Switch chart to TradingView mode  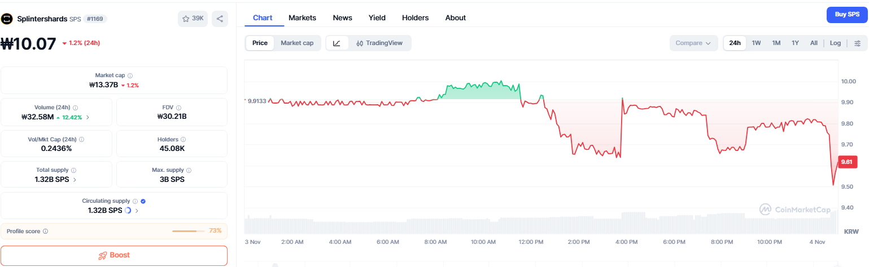click(x=379, y=43)
